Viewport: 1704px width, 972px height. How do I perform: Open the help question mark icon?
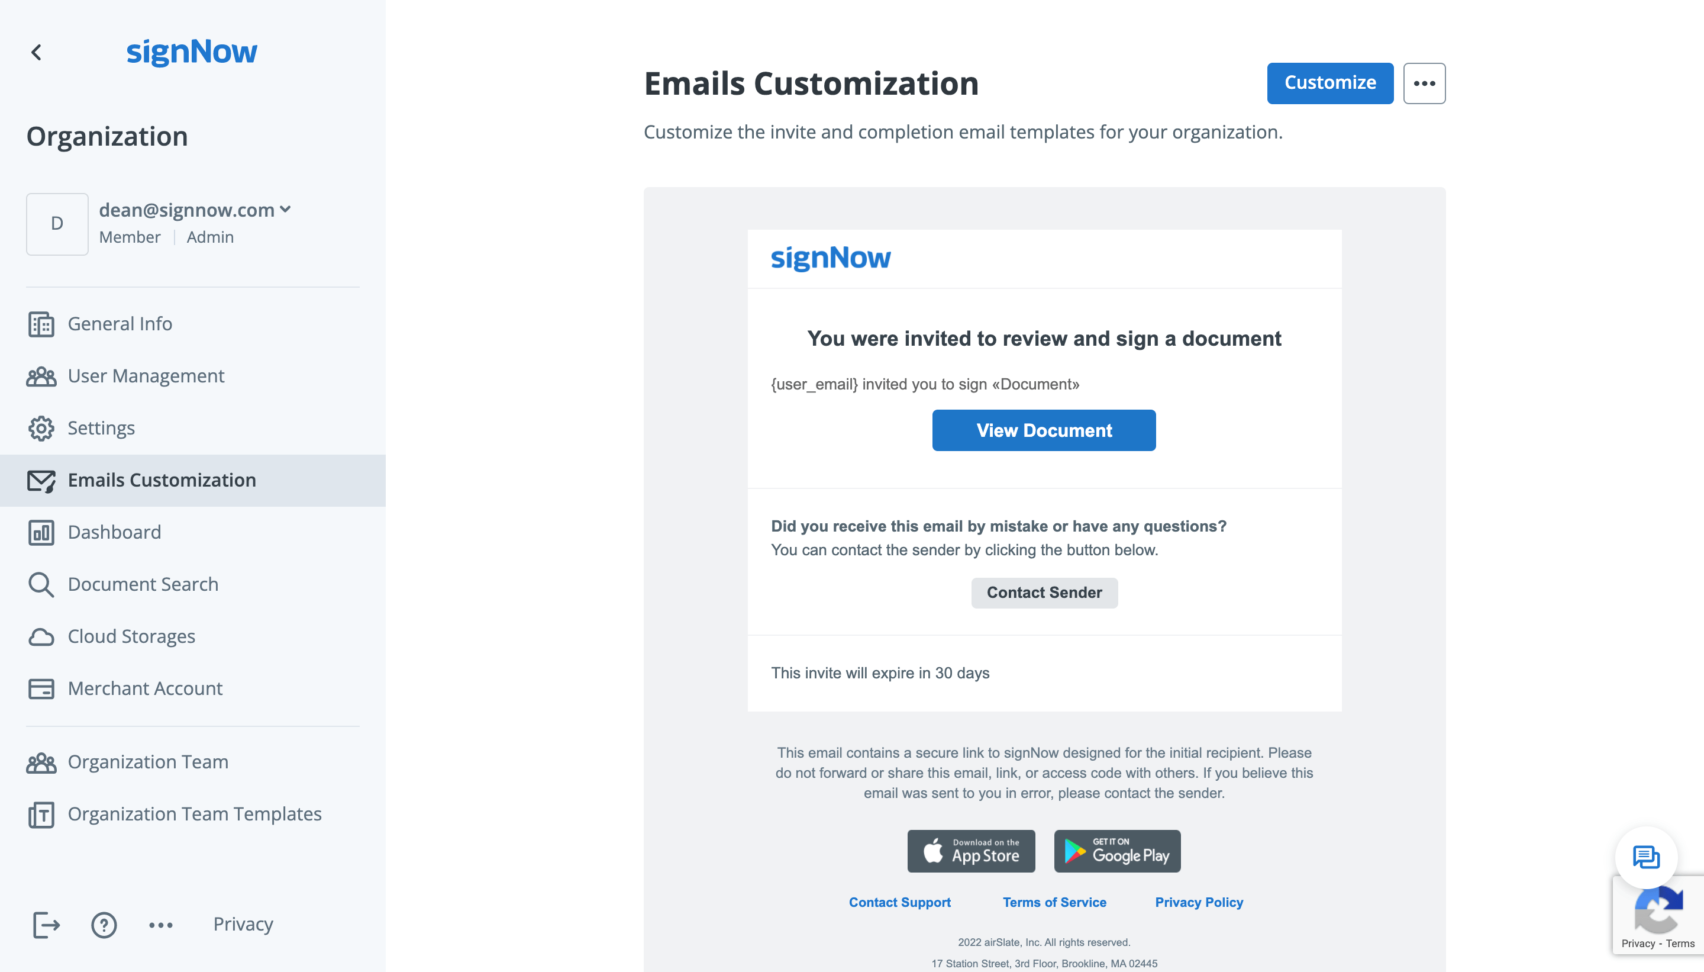[x=104, y=925]
